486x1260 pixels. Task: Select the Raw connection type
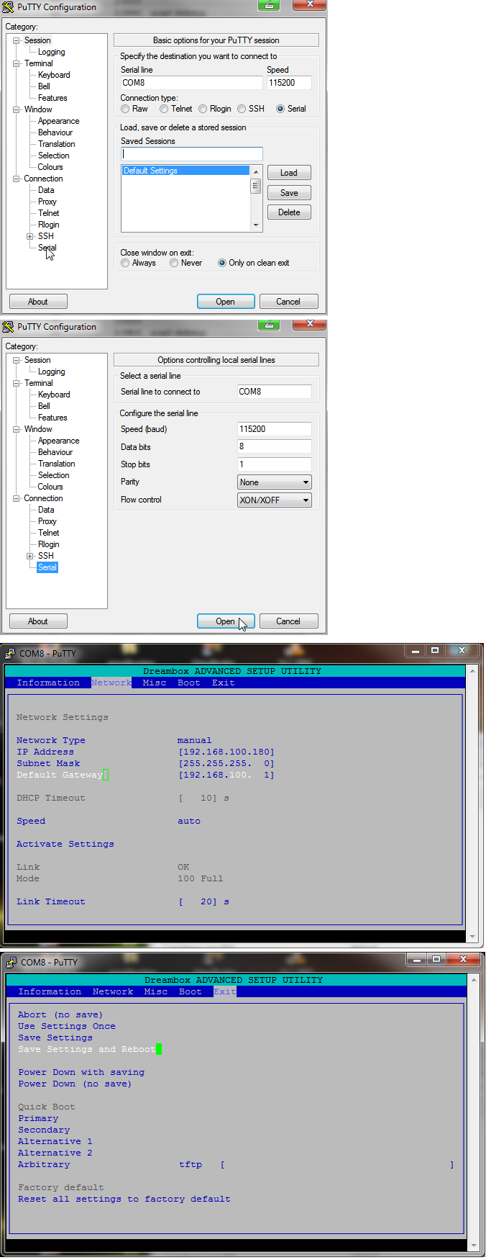pyautogui.click(x=125, y=109)
